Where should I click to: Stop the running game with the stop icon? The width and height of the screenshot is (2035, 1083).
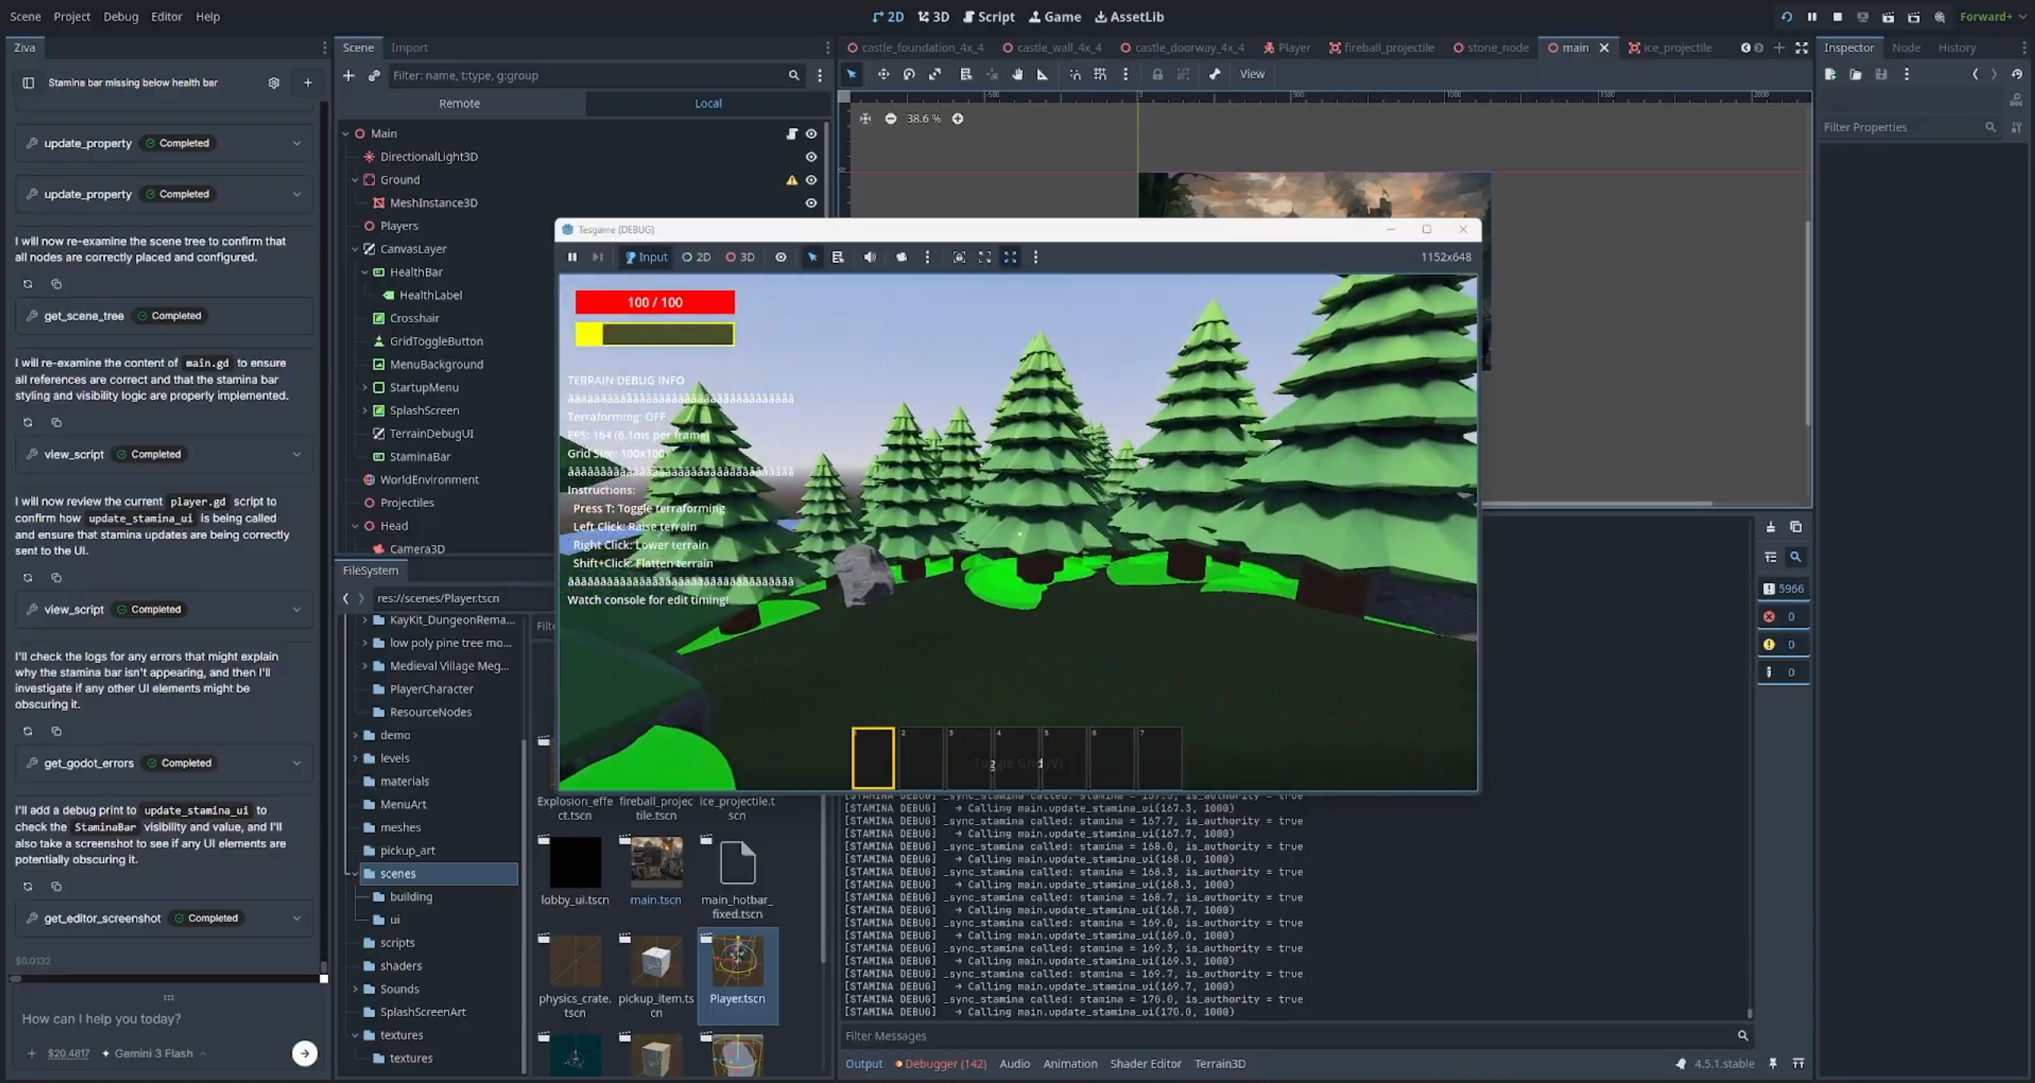pos(1837,17)
